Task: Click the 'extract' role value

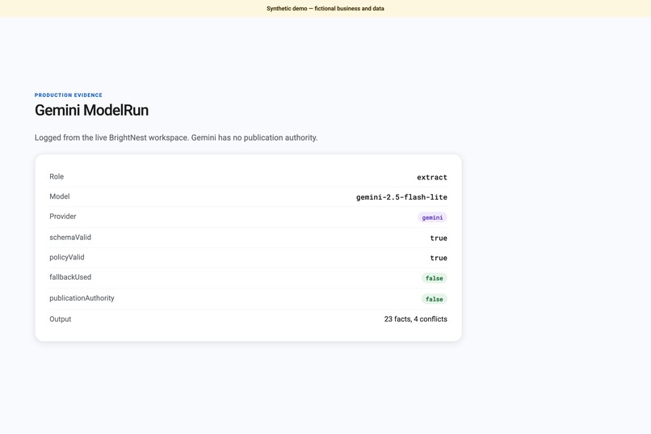Action: pyautogui.click(x=432, y=177)
